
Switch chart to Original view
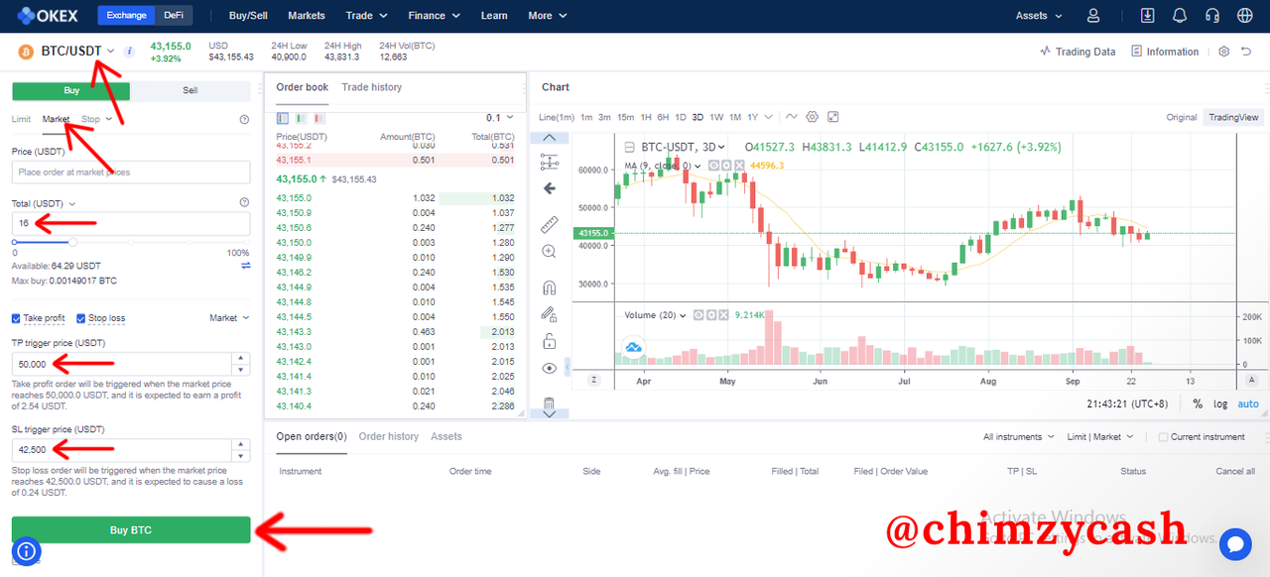pyautogui.click(x=1182, y=117)
